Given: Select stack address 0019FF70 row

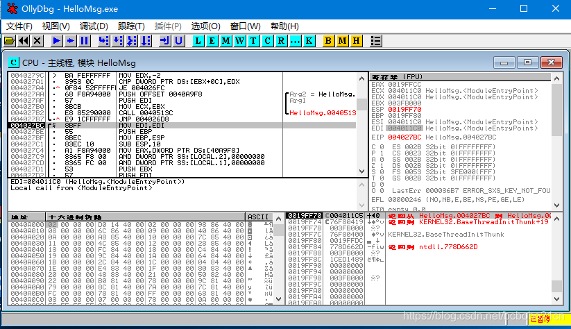Looking at the screenshot, I should [x=419, y=216].
